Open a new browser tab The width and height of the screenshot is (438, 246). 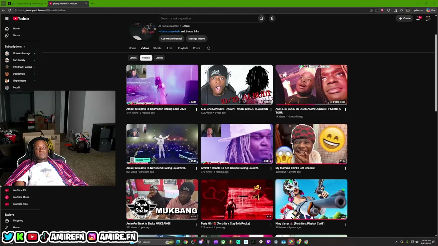click(x=92, y=3)
